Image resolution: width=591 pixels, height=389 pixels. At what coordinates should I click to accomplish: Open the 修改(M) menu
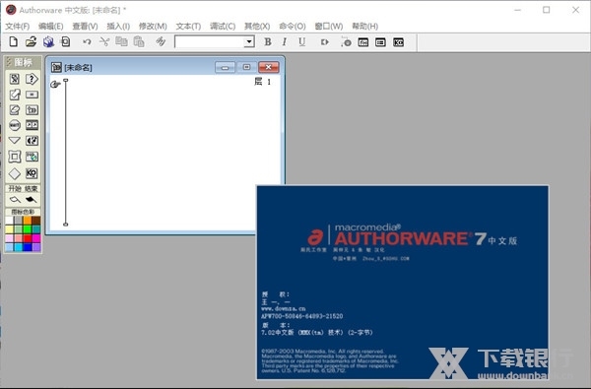pyautogui.click(x=153, y=26)
